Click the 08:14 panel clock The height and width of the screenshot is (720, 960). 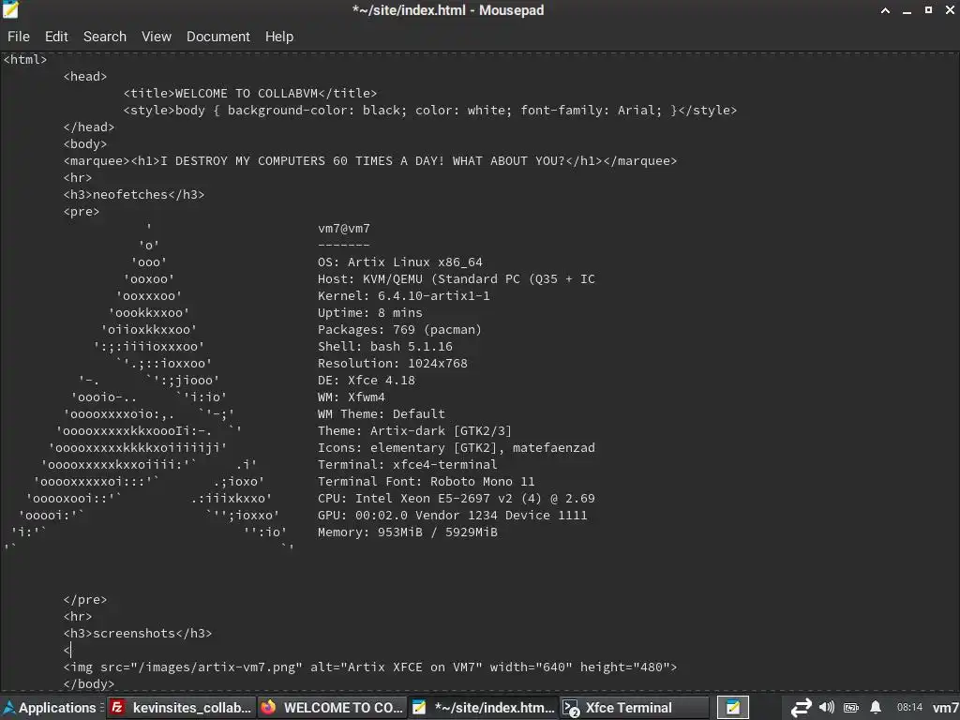click(909, 708)
